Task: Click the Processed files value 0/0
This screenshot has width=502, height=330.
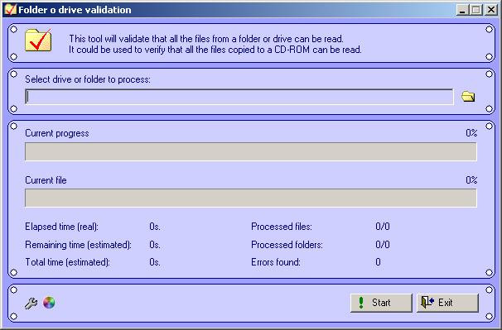Action: click(x=383, y=227)
